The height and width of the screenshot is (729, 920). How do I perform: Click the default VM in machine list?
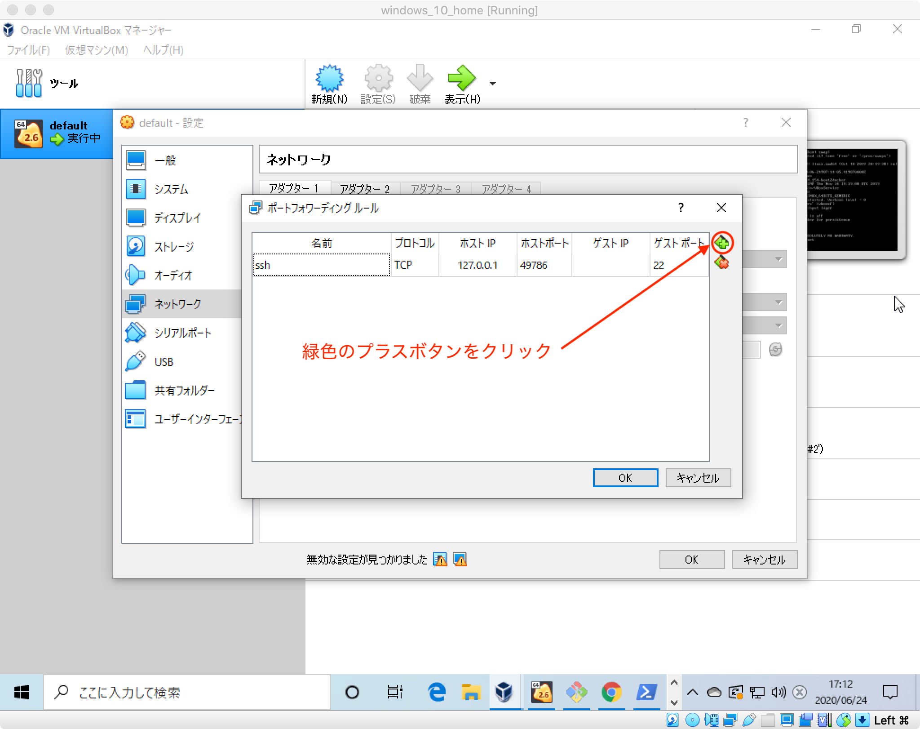pyautogui.click(x=57, y=133)
